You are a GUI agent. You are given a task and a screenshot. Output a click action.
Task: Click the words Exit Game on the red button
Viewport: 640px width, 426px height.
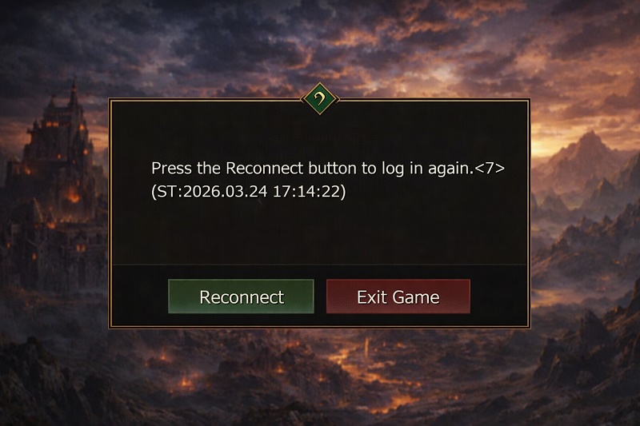398,297
